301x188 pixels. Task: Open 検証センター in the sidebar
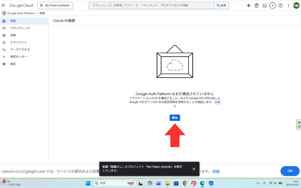(x=19, y=56)
